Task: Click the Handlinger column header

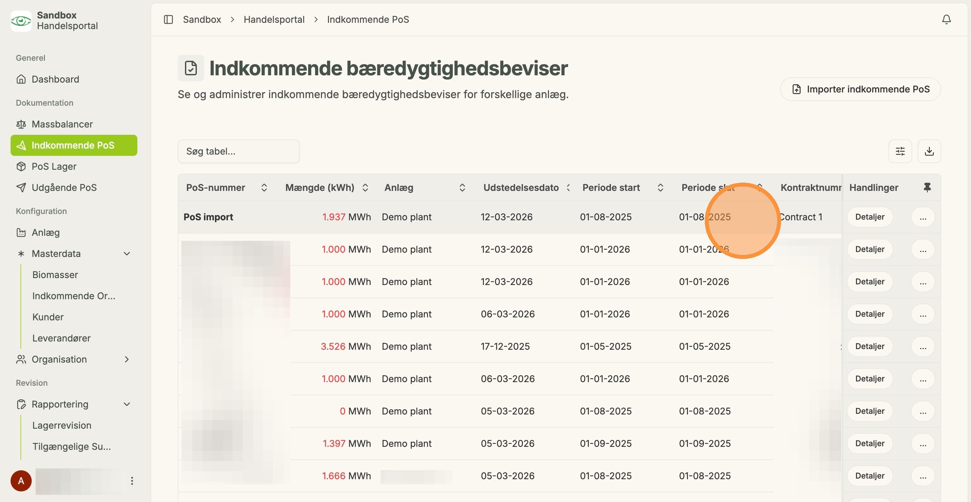Action: (x=873, y=187)
